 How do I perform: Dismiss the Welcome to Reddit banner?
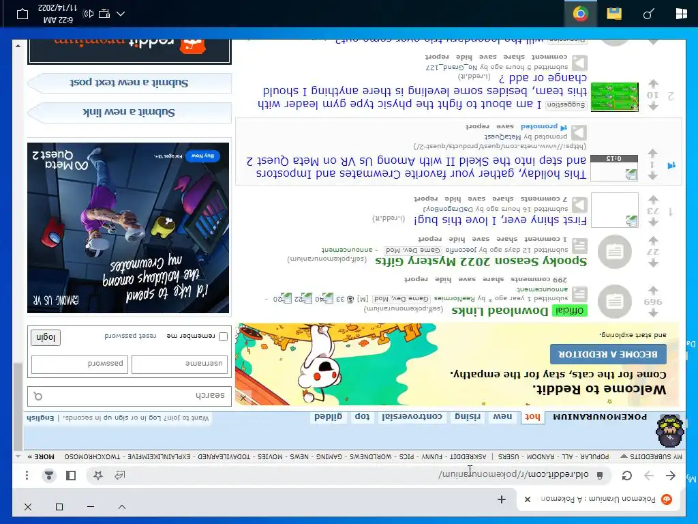243,398
